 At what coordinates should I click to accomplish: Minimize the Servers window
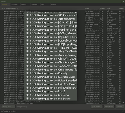click(122, 2)
